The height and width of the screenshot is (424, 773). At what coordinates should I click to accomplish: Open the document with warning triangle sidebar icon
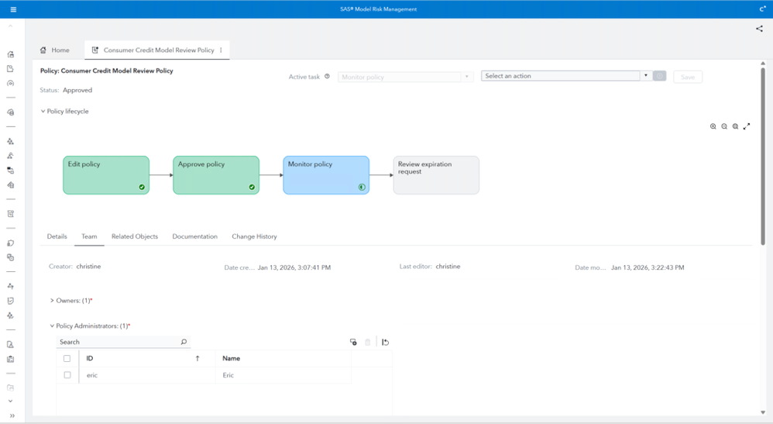10,344
